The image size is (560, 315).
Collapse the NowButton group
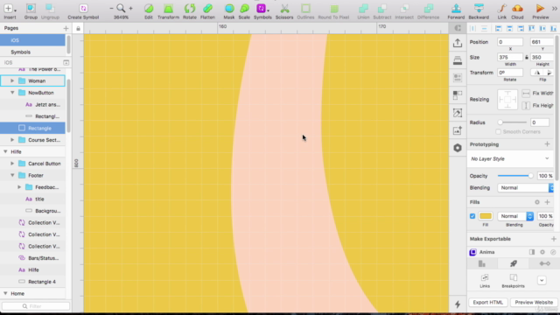[12, 93]
